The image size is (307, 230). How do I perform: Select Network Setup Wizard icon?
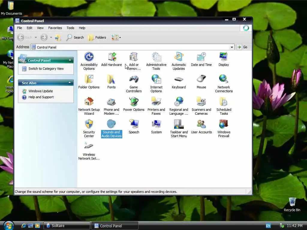click(x=89, y=106)
